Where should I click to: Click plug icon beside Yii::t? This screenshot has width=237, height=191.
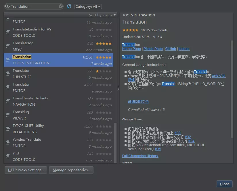click(8, 156)
